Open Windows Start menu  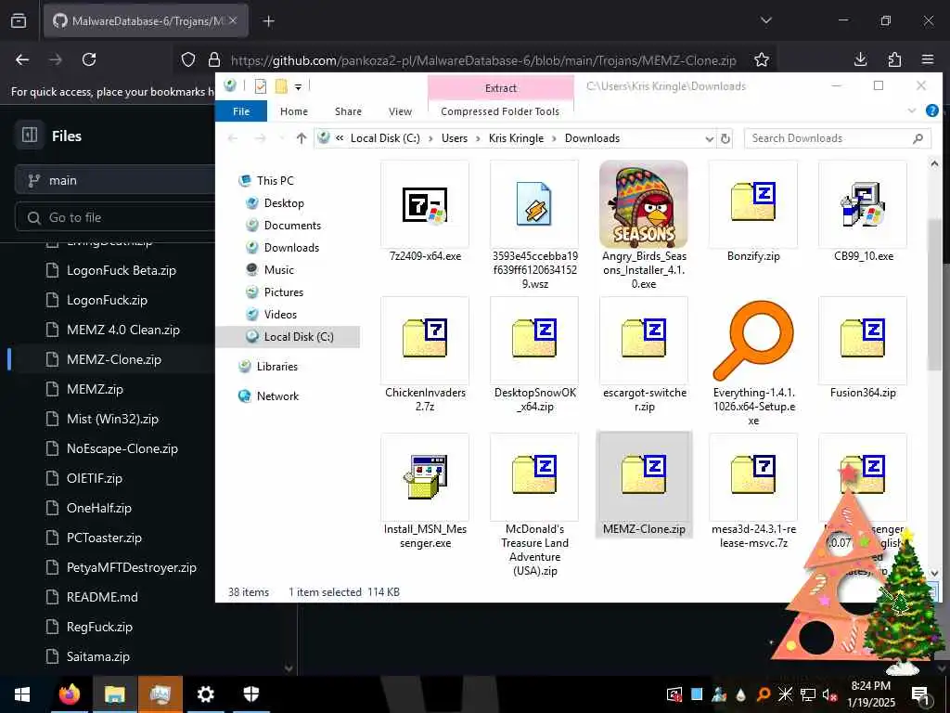point(22,694)
